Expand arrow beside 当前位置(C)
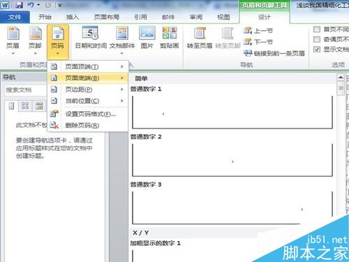 coord(122,101)
